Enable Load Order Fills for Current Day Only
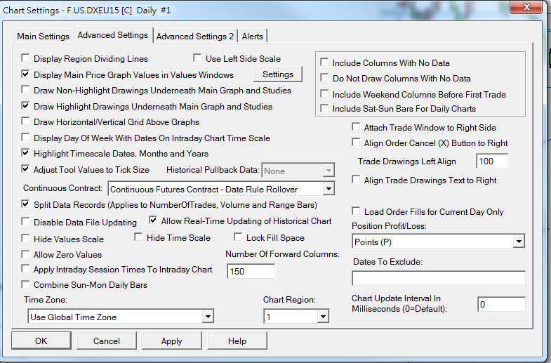Viewport: 551px width, 363px height. [x=356, y=211]
